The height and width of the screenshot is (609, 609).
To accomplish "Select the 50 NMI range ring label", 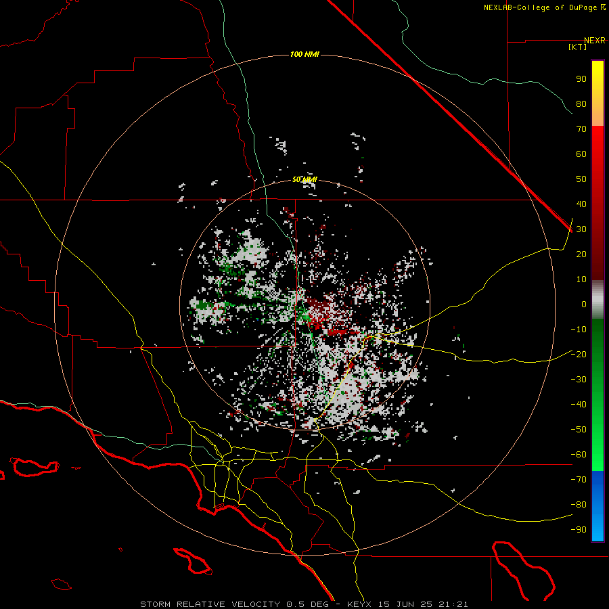I will [304, 179].
